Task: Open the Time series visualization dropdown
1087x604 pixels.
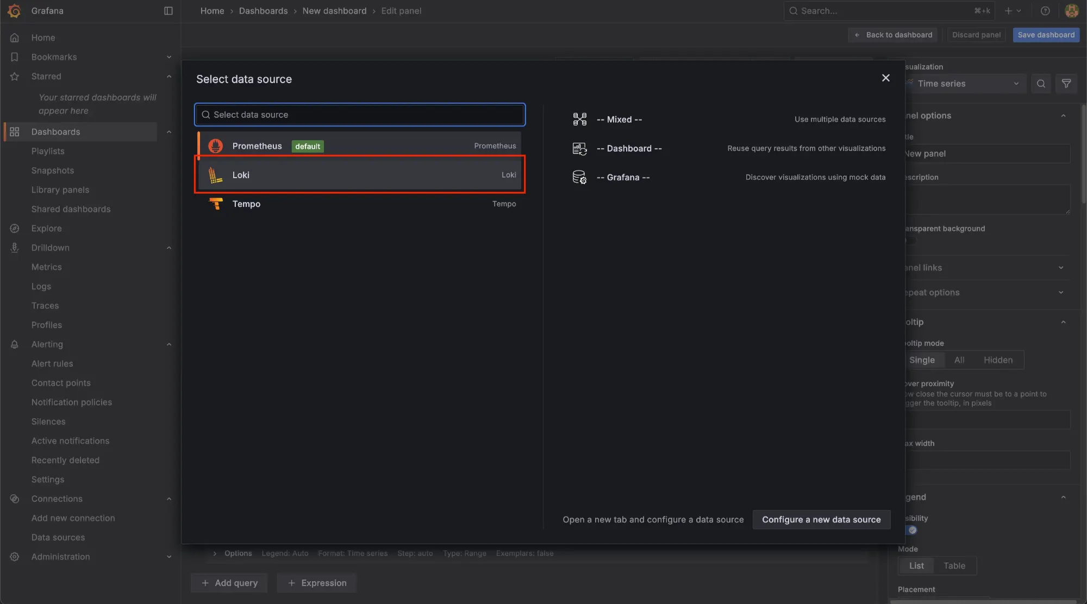Action: (967, 84)
